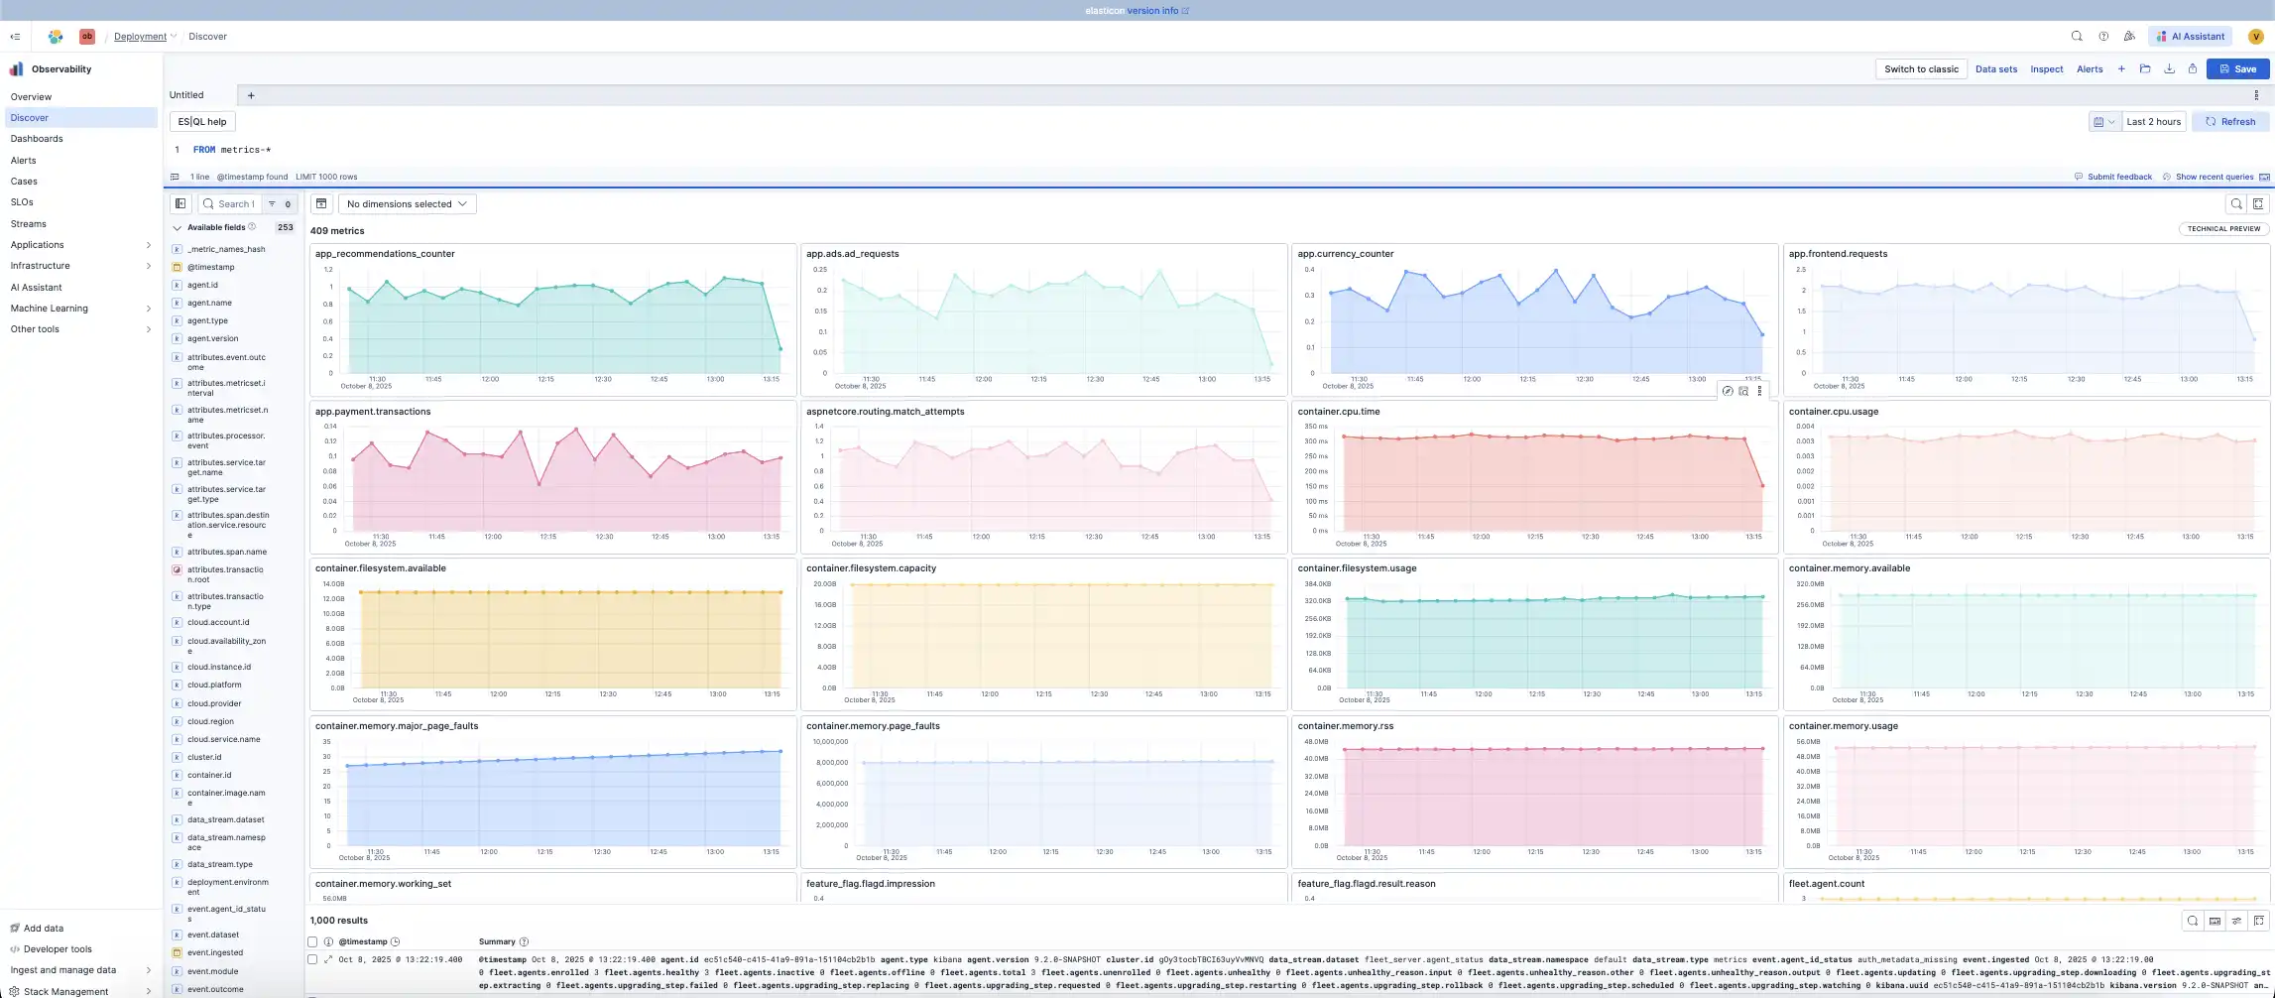Viewport: 2275px width, 998px height.
Task: Click the share icon near Save
Action: (x=2193, y=68)
